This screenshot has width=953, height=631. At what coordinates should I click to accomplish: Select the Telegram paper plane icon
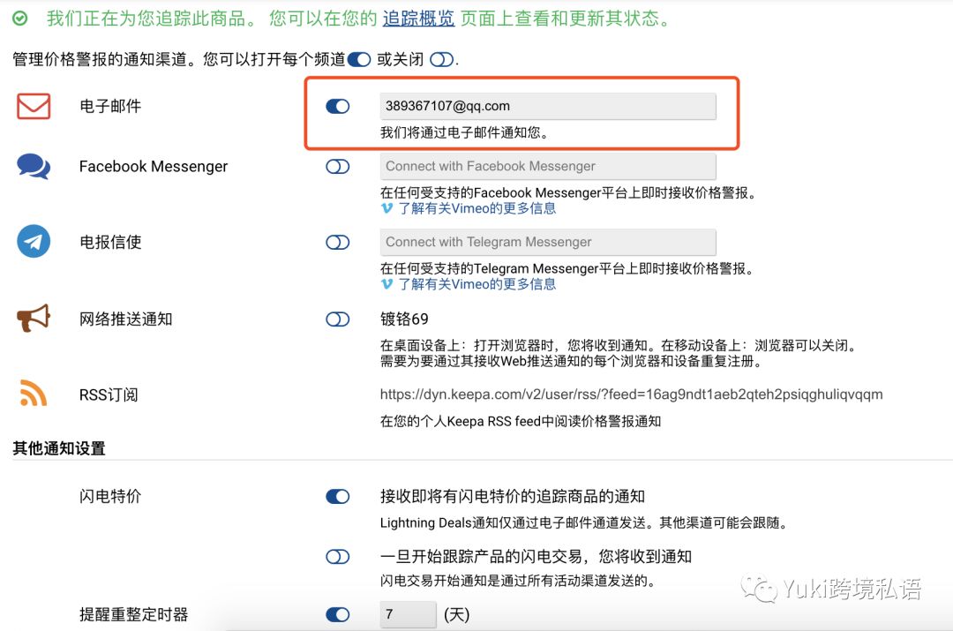click(x=32, y=241)
